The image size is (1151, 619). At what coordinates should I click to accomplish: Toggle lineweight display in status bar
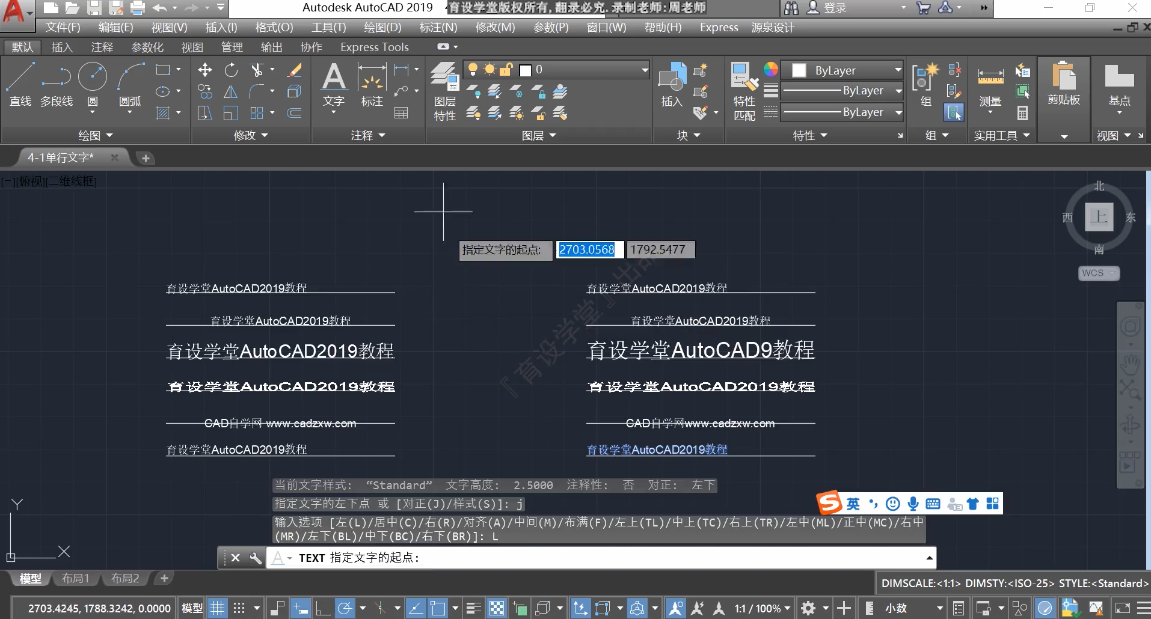pyautogui.click(x=474, y=608)
